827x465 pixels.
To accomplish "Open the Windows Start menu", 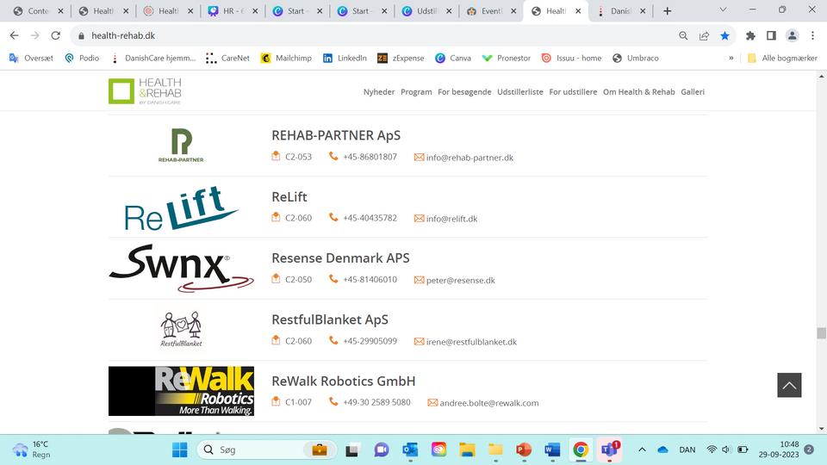I will pyautogui.click(x=180, y=449).
